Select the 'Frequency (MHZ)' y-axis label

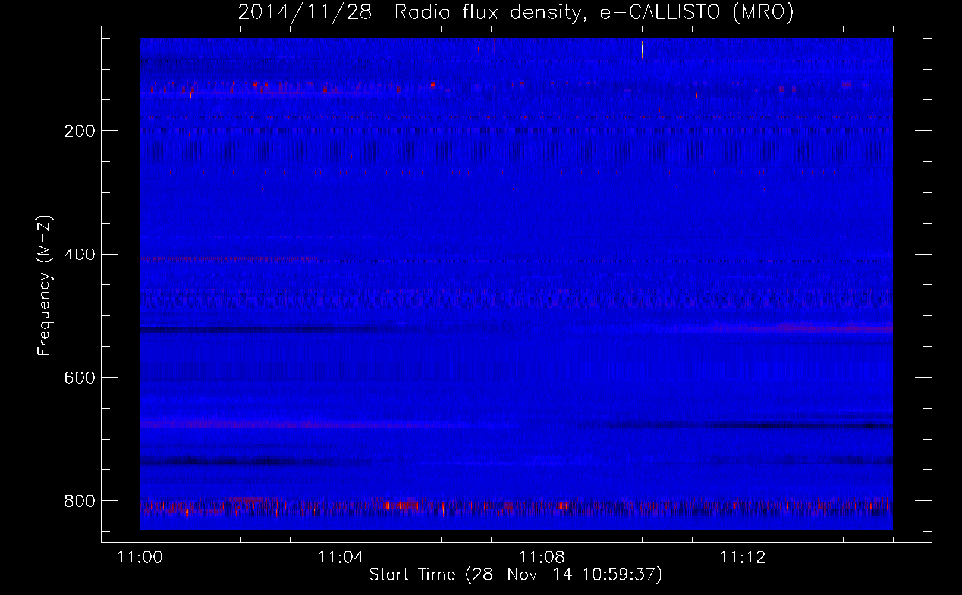pos(45,286)
